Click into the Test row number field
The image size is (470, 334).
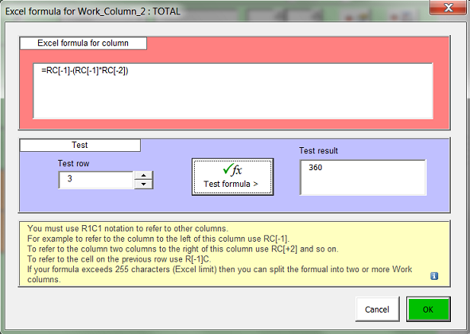96,180
